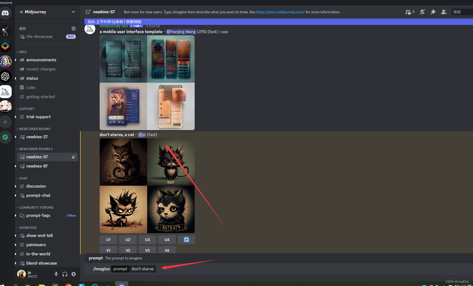Dismiss the recommended channel section
Image resolution: width=473 pixels, height=286 pixels.
click(x=74, y=28)
